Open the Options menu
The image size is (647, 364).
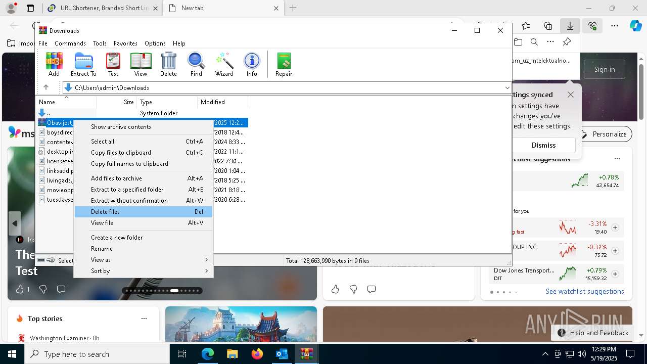(x=155, y=43)
